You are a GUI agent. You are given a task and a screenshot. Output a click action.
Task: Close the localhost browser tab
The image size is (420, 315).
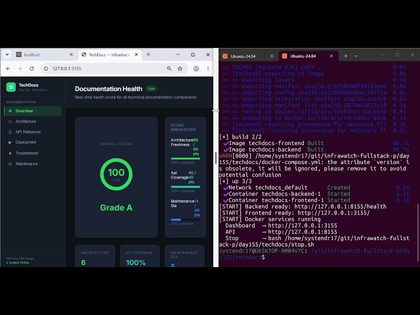(x=72, y=54)
